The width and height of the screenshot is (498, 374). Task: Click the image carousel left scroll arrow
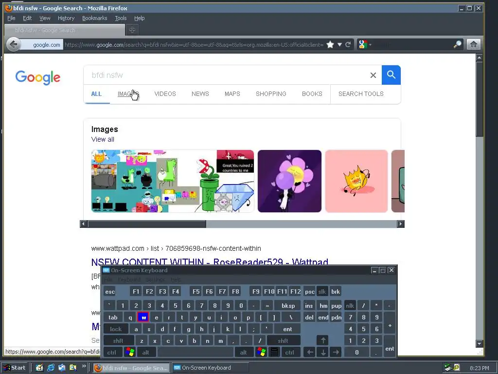83,224
